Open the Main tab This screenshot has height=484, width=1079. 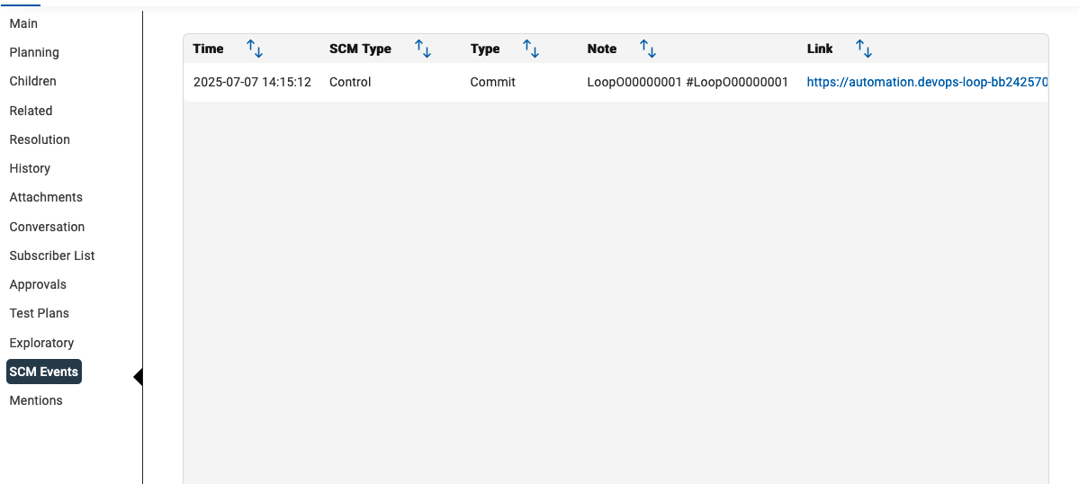tap(23, 23)
